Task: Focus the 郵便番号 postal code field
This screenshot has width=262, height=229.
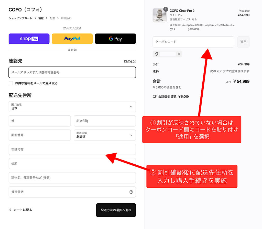Action: coord(40,135)
